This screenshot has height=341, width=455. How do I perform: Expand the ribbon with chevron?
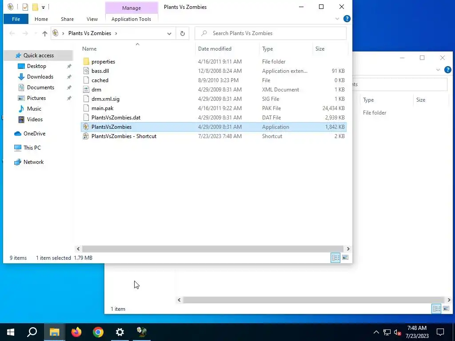(x=337, y=19)
